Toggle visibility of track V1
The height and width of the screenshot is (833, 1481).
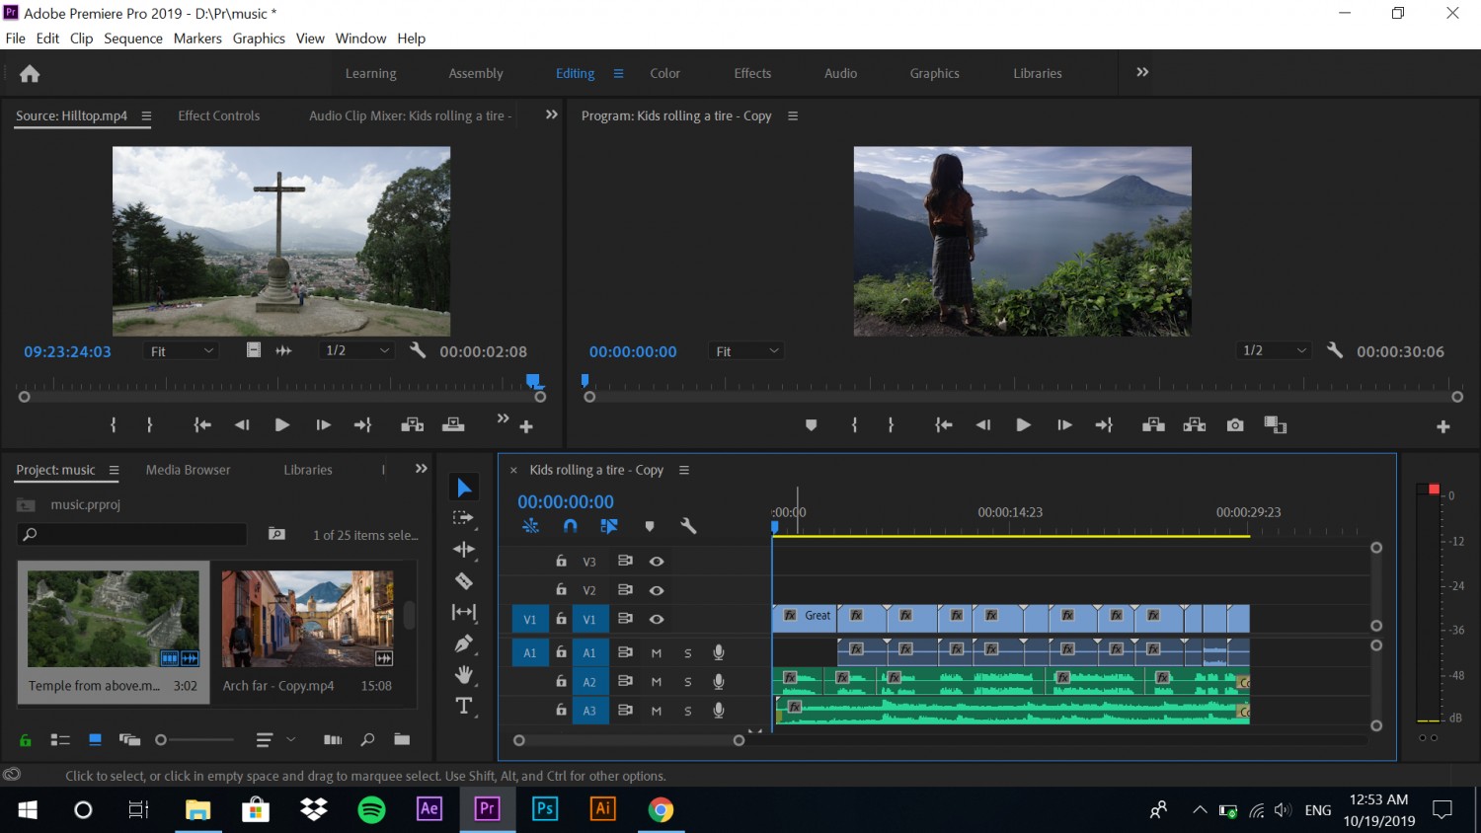[x=657, y=619]
